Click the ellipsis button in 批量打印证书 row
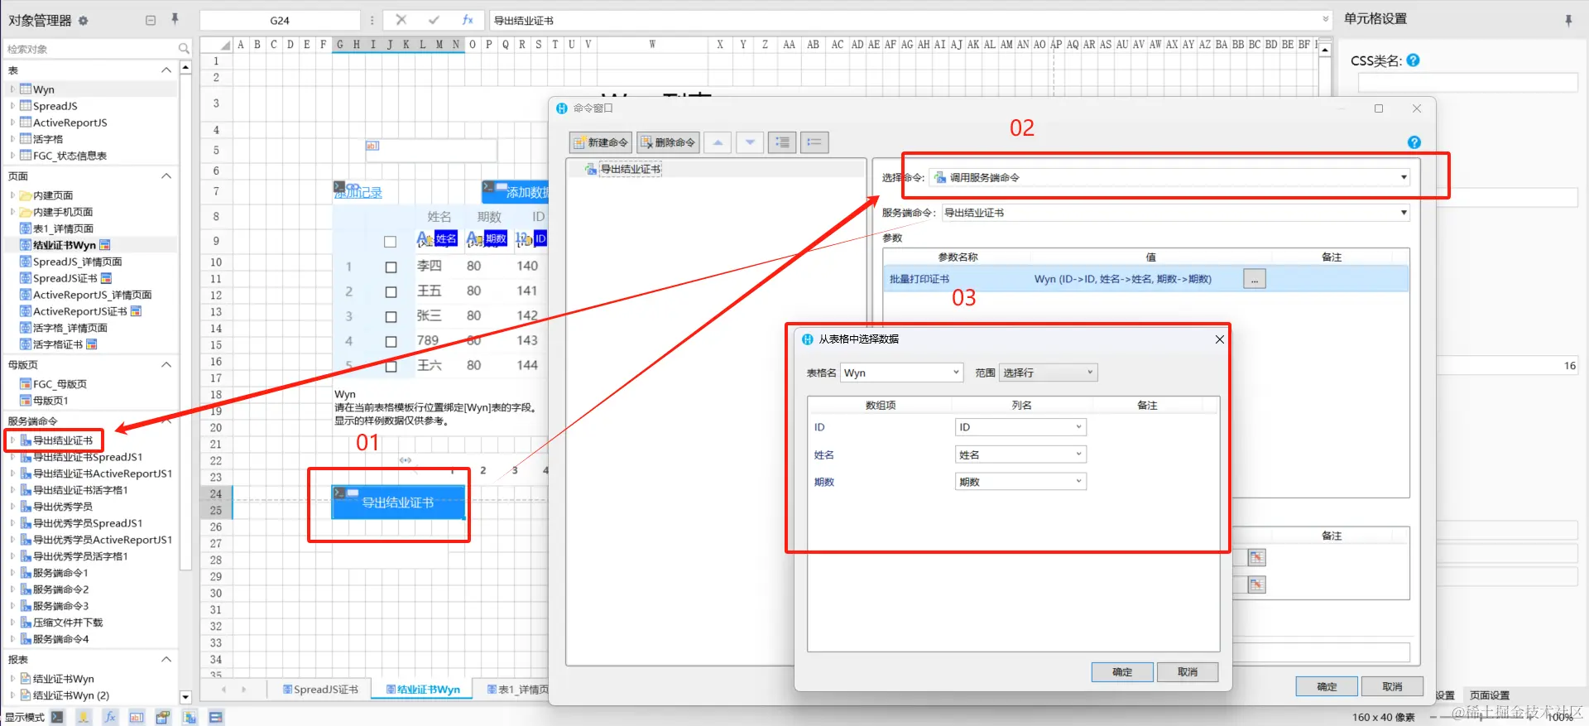The image size is (1589, 726). [1255, 280]
